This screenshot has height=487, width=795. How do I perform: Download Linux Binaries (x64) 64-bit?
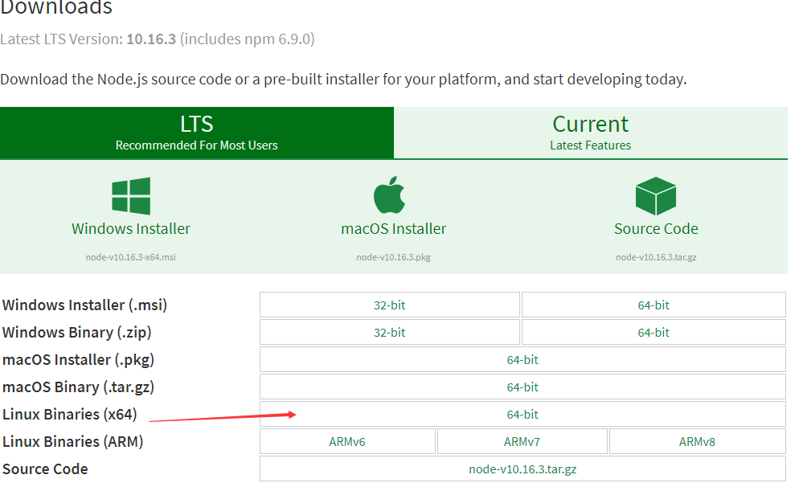522,415
